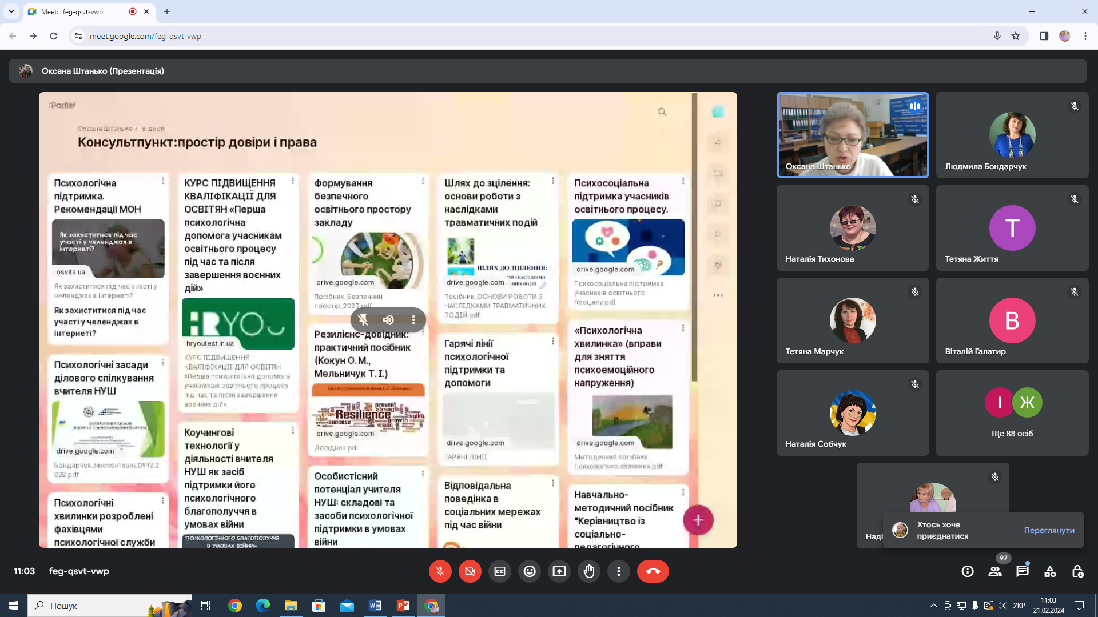Show the participants list
This screenshot has width=1098, height=617.
(995, 571)
